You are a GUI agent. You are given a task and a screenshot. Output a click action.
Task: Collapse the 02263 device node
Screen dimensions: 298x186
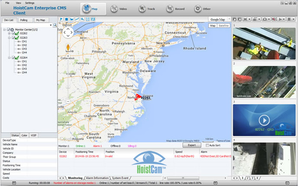pyautogui.click(x=9, y=38)
